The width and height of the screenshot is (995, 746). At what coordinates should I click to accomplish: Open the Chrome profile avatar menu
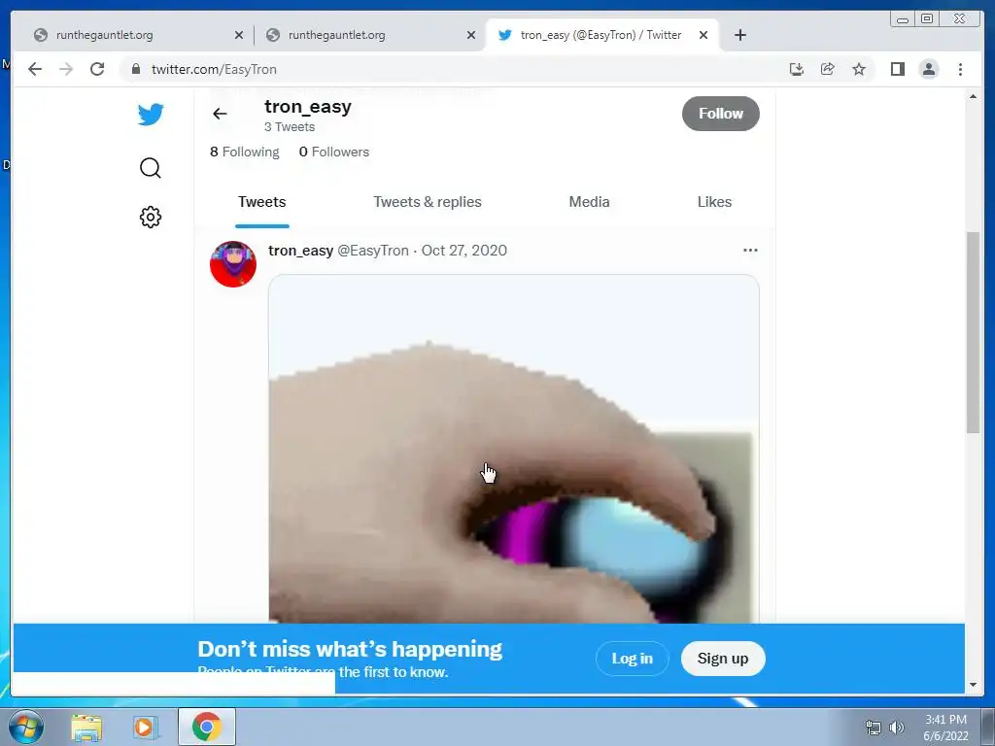928,69
